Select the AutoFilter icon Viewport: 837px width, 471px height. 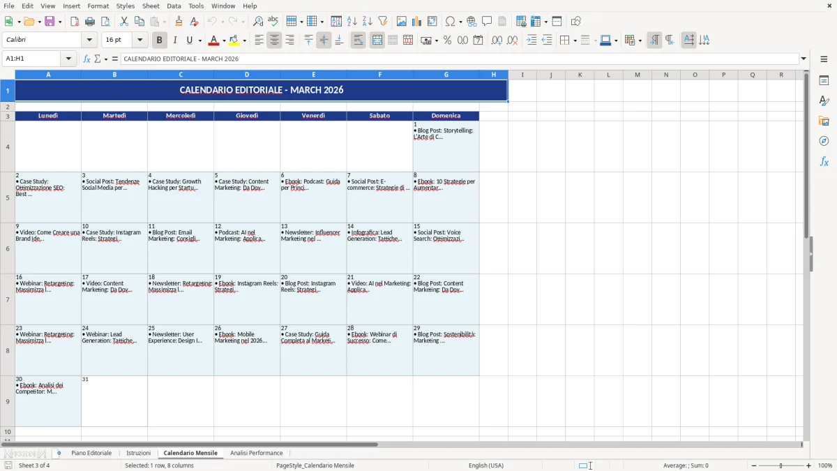click(383, 21)
